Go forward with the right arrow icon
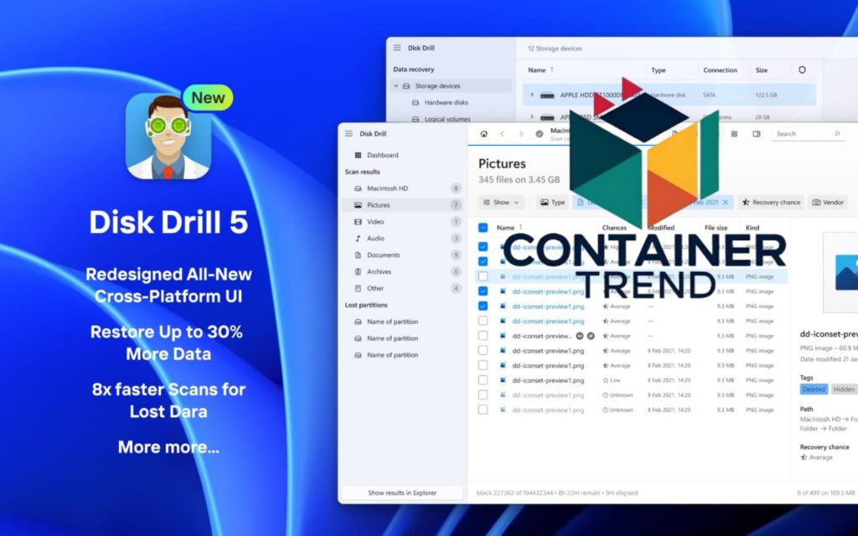 click(521, 133)
